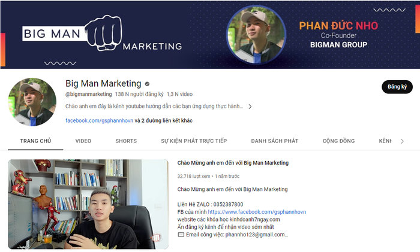Open the CỘNG ĐỒNG tab
Image resolution: width=420 pixels, height=252 pixels.
[338, 141]
